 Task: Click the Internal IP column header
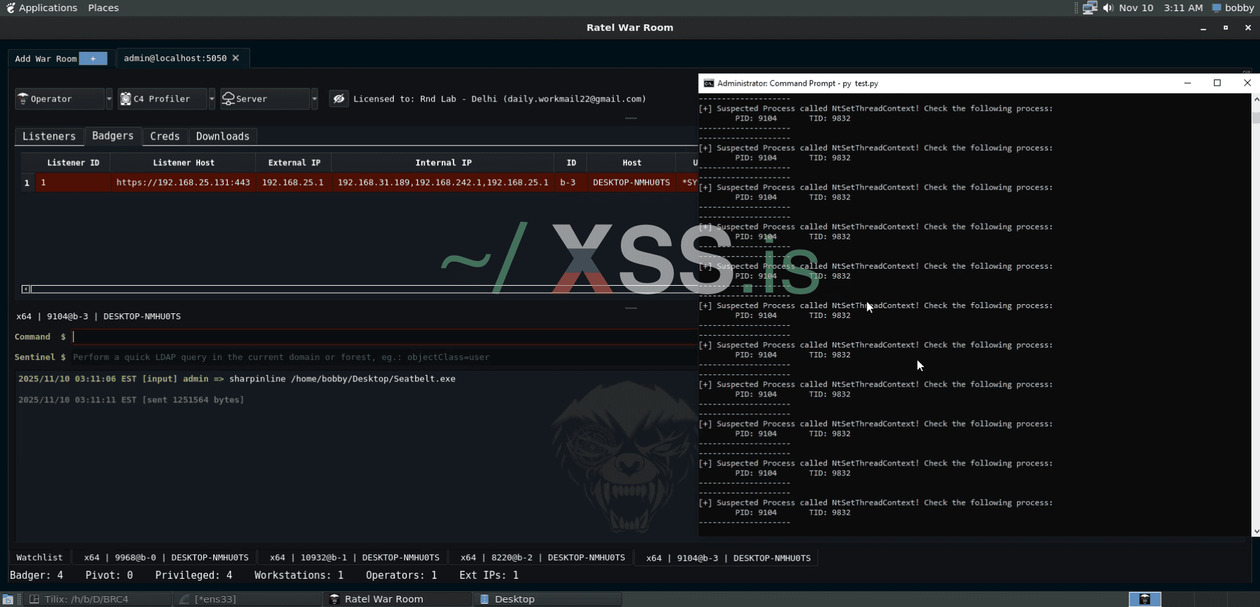[x=443, y=163]
